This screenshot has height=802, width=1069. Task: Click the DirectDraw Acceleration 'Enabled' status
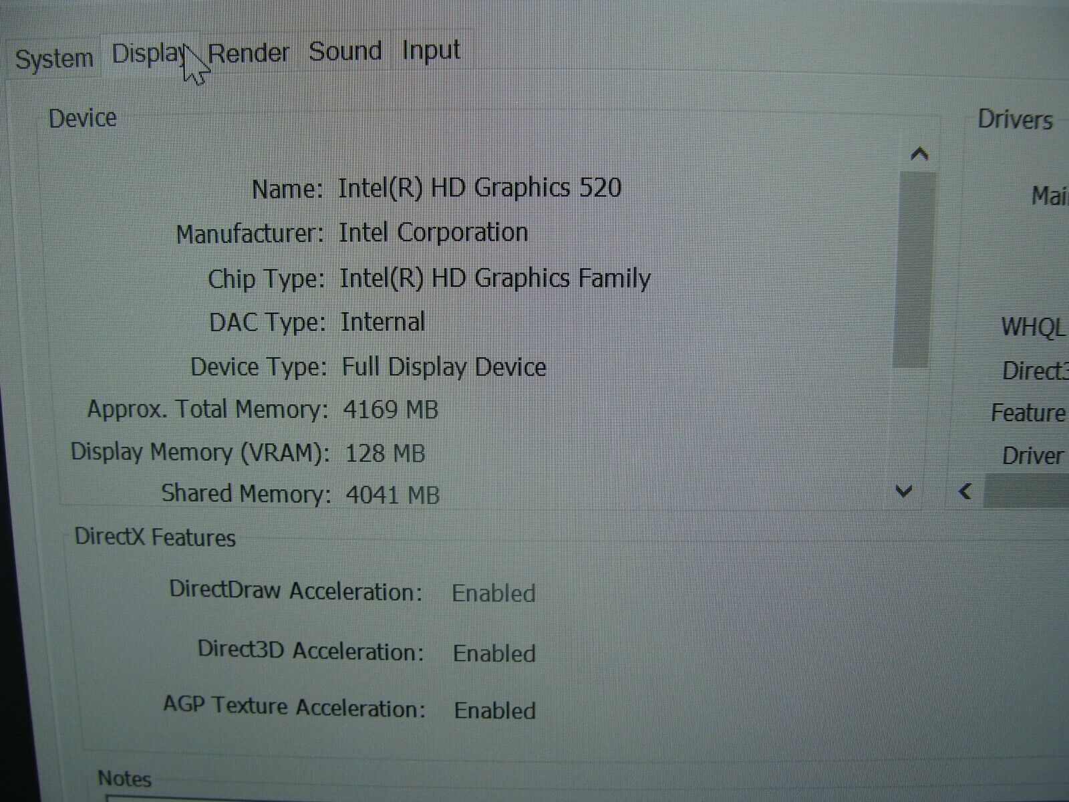coord(494,593)
